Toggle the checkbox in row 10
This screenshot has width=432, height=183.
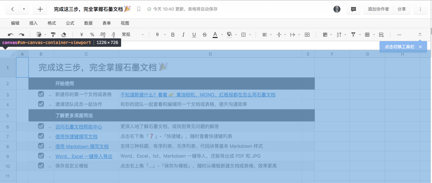(41, 165)
